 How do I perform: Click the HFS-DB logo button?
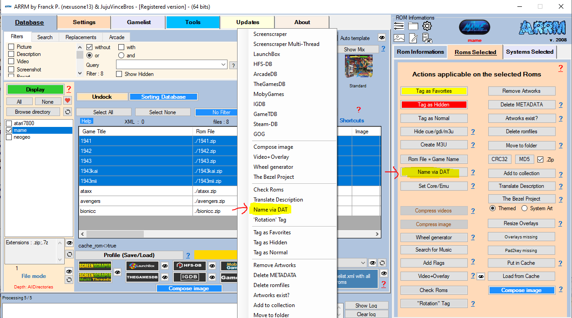[x=190, y=266]
